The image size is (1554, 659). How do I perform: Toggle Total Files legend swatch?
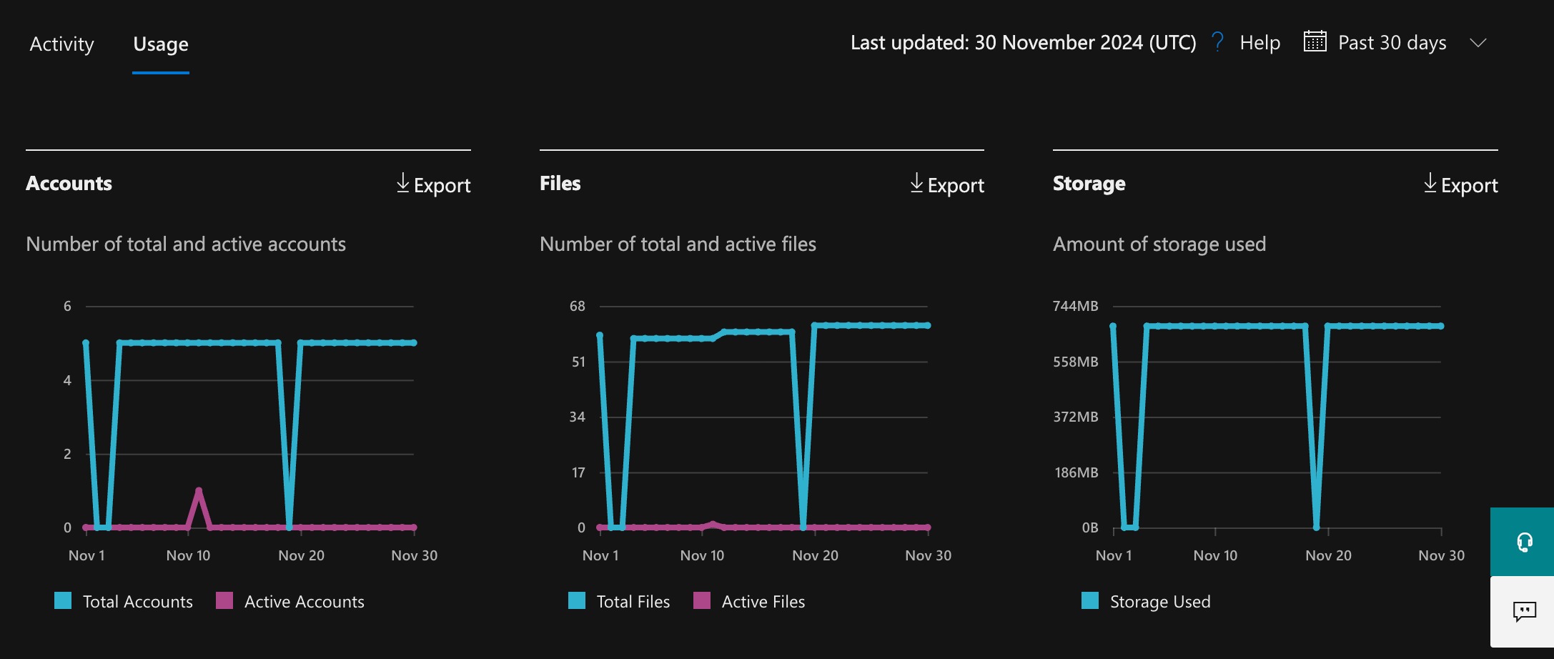coord(577,600)
